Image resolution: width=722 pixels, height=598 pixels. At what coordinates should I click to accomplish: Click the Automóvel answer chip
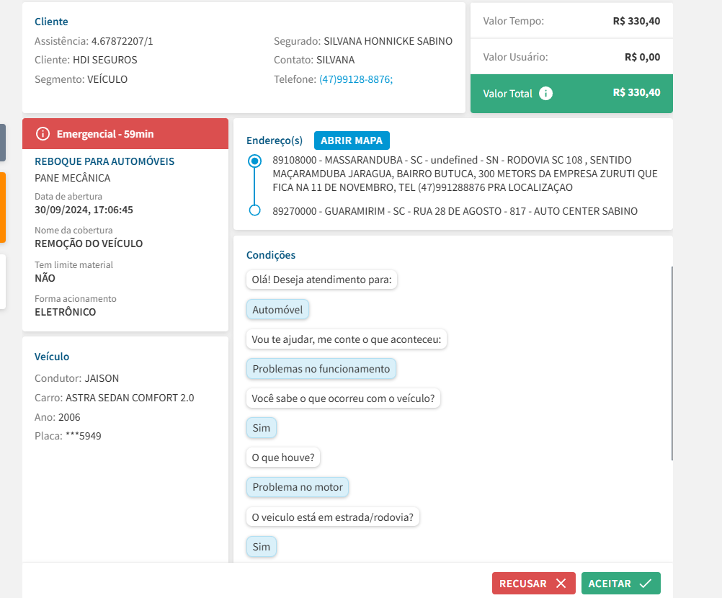pyautogui.click(x=277, y=310)
